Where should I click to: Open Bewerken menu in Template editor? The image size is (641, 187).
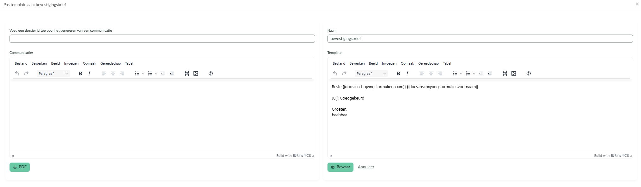click(x=357, y=63)
